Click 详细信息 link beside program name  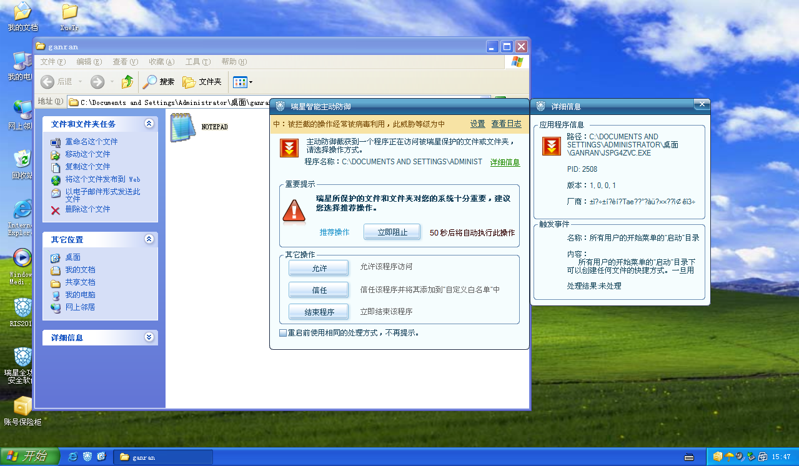click(505, 162)
